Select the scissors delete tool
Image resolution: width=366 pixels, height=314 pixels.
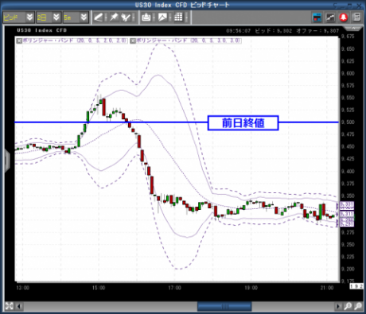[x=126, y=17]
